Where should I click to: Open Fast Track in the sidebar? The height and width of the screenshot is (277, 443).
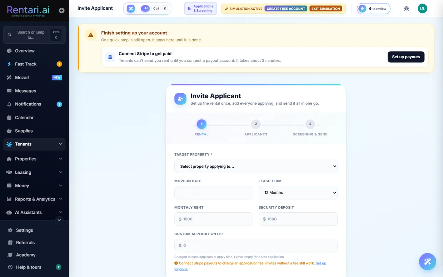pos(34,64)
